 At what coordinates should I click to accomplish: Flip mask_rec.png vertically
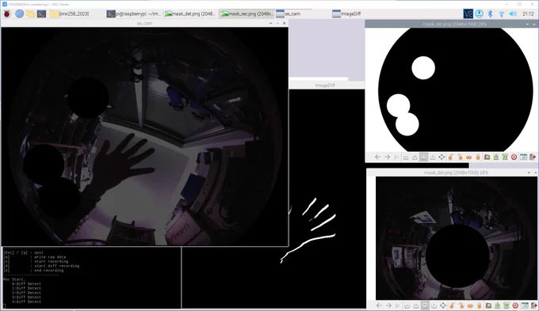[x=478, y=157]
